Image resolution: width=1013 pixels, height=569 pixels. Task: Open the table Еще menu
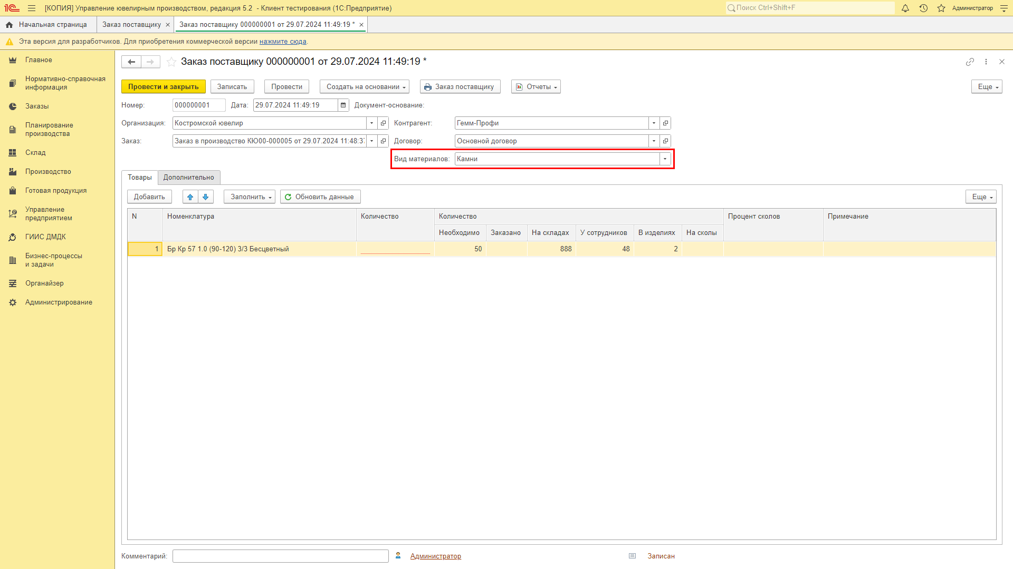981,197
